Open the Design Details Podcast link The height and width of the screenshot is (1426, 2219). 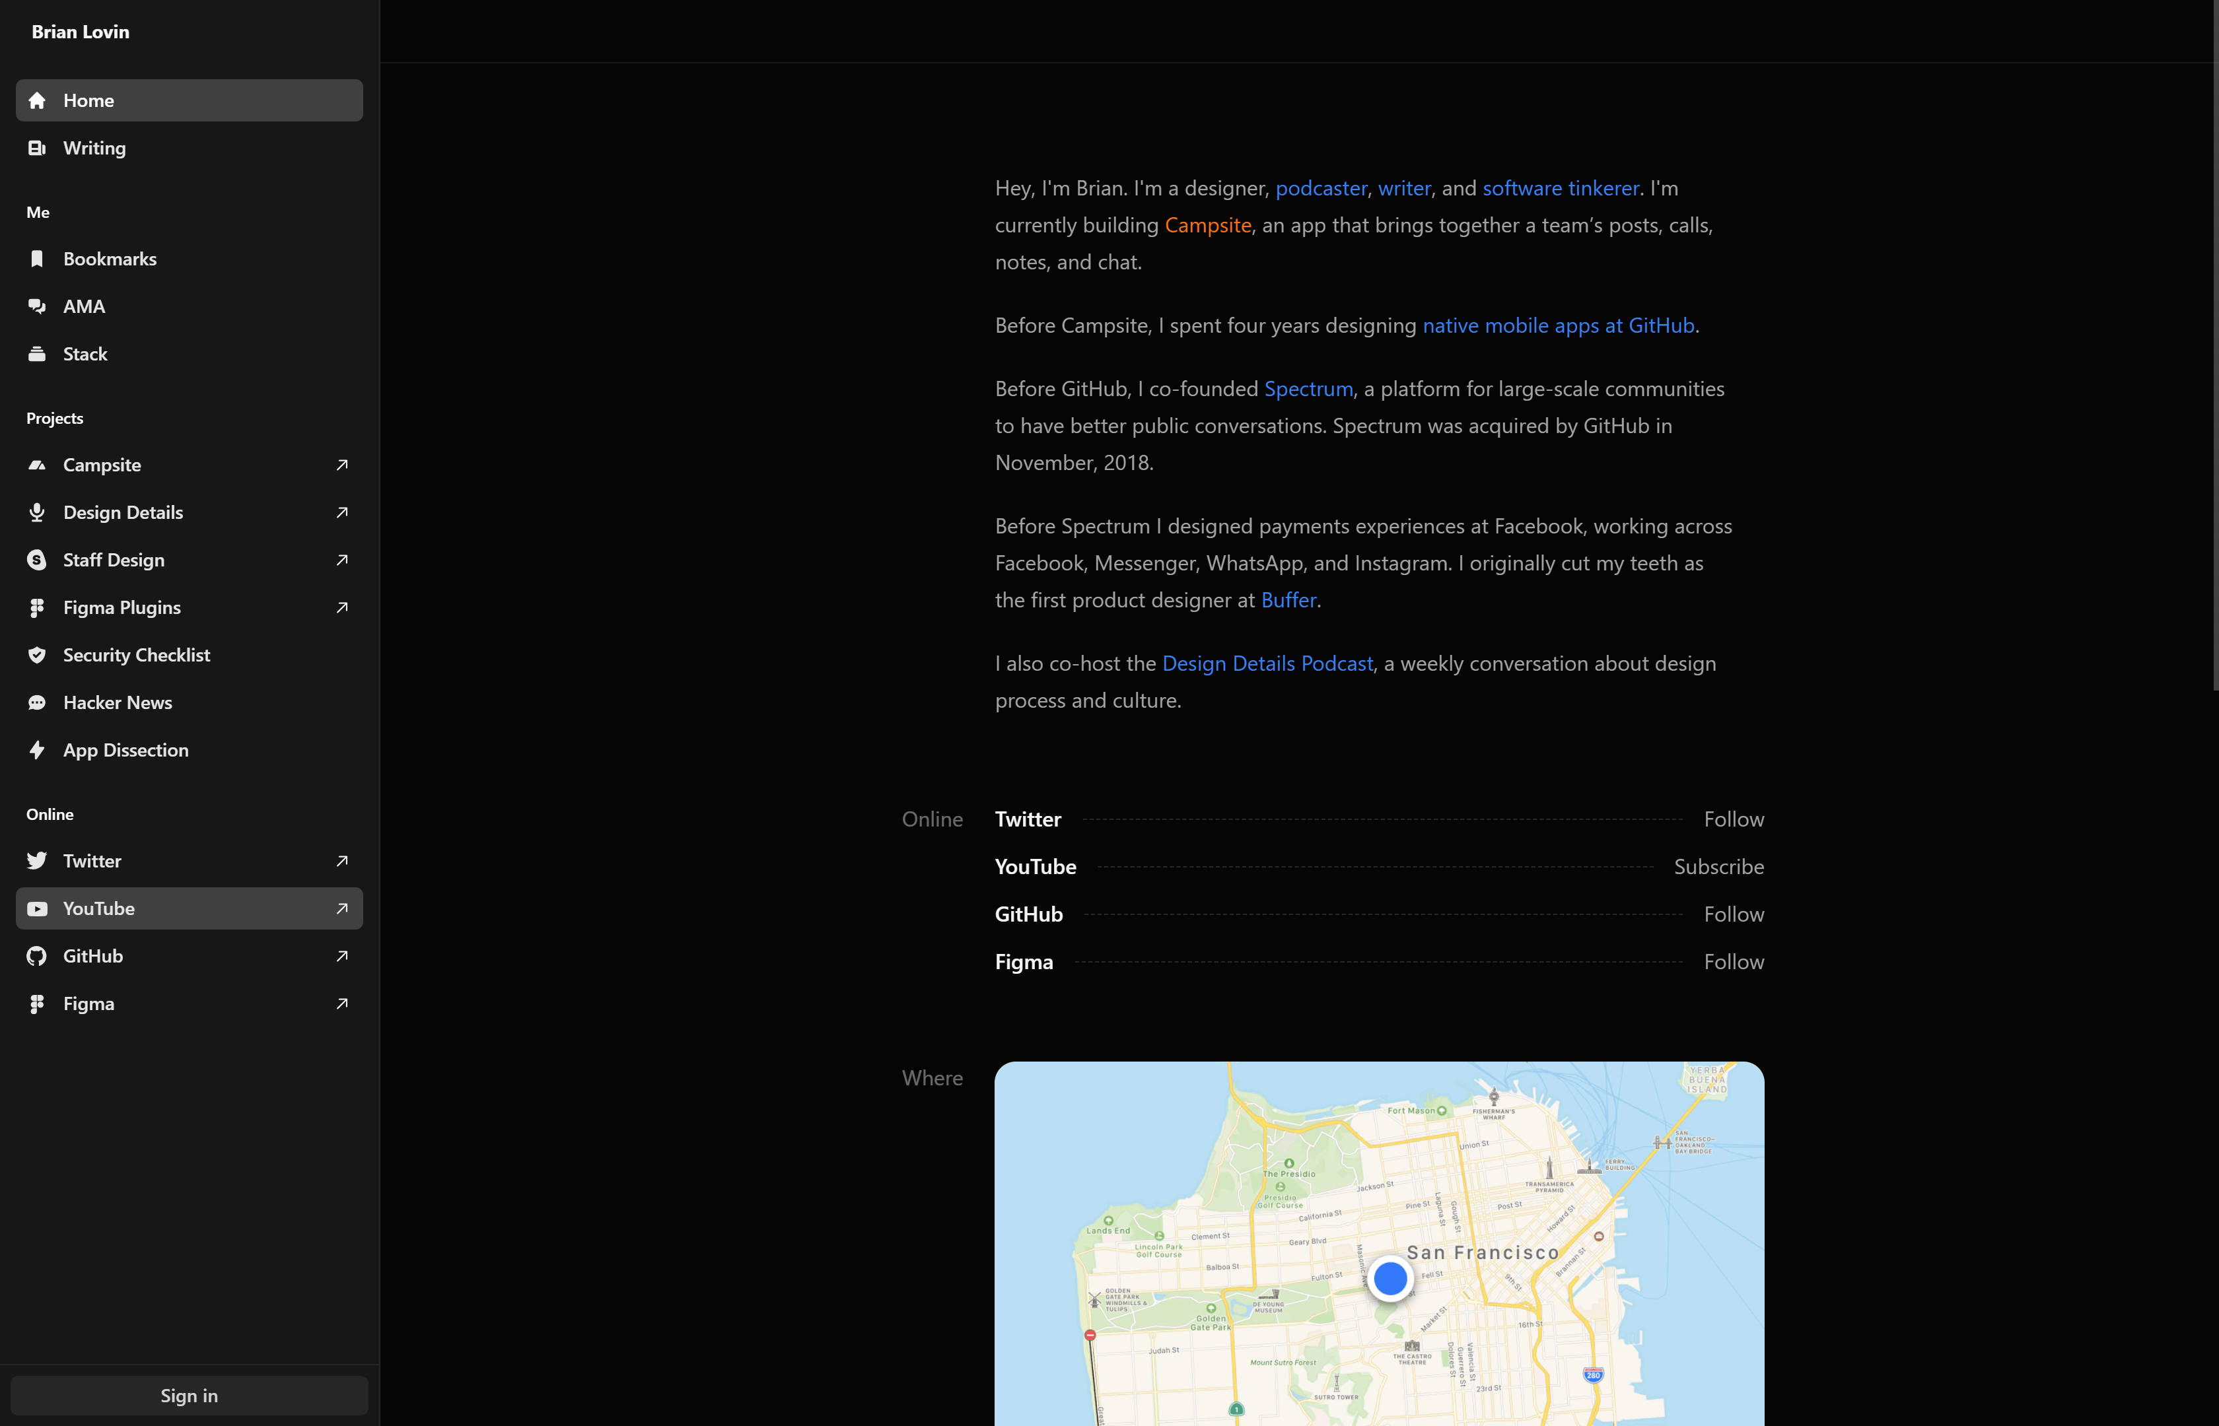(x=1267, y=663)
